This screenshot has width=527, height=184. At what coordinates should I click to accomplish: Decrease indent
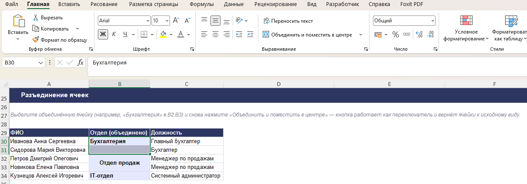click(239, 34)
